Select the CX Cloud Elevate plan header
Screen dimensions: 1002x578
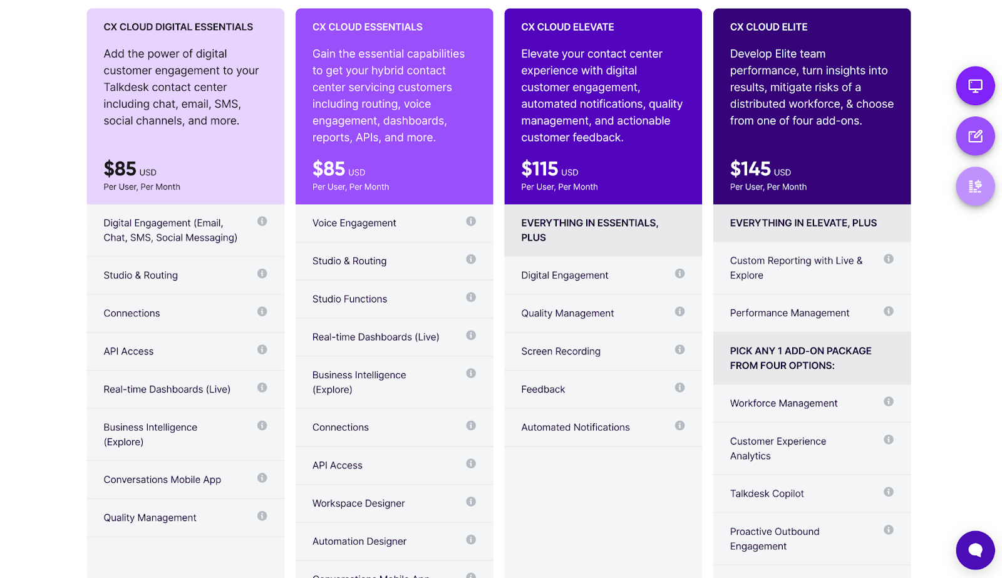pos(567,27)
